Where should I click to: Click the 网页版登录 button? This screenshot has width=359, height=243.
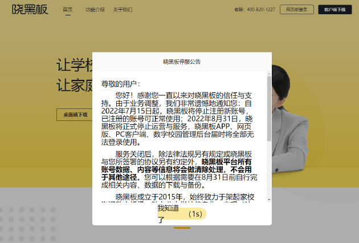point(297,10)
